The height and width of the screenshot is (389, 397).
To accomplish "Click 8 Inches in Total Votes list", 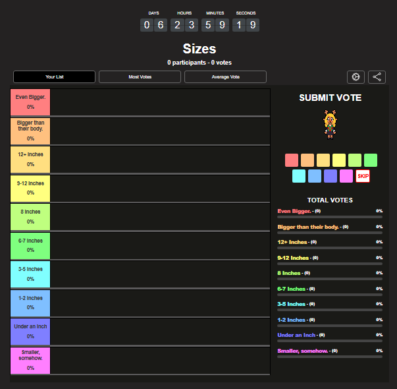I will [x=289, y=273].
